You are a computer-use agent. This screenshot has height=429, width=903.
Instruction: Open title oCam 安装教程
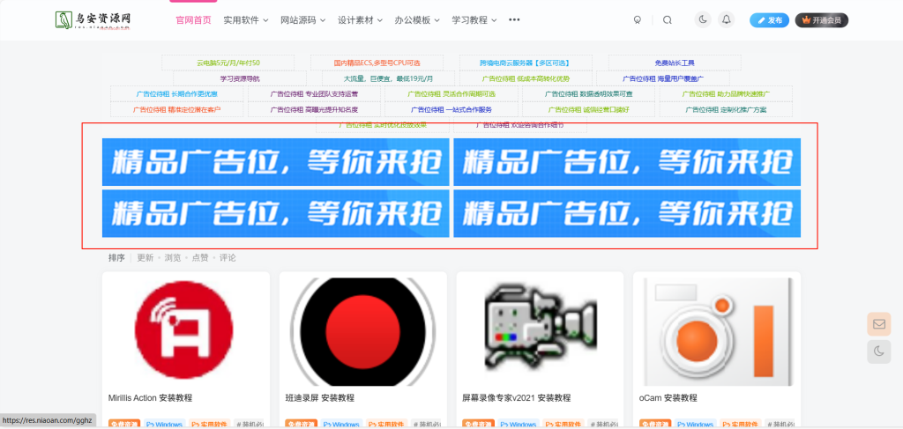point(668,398)
